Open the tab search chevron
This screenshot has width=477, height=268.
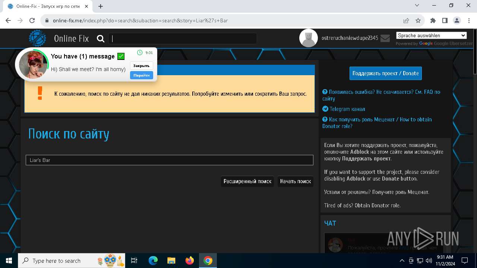(x=417, y=5)
